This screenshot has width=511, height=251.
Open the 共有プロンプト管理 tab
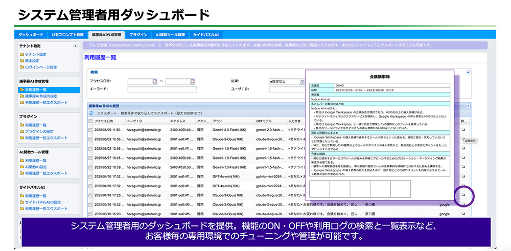point(67,35)
